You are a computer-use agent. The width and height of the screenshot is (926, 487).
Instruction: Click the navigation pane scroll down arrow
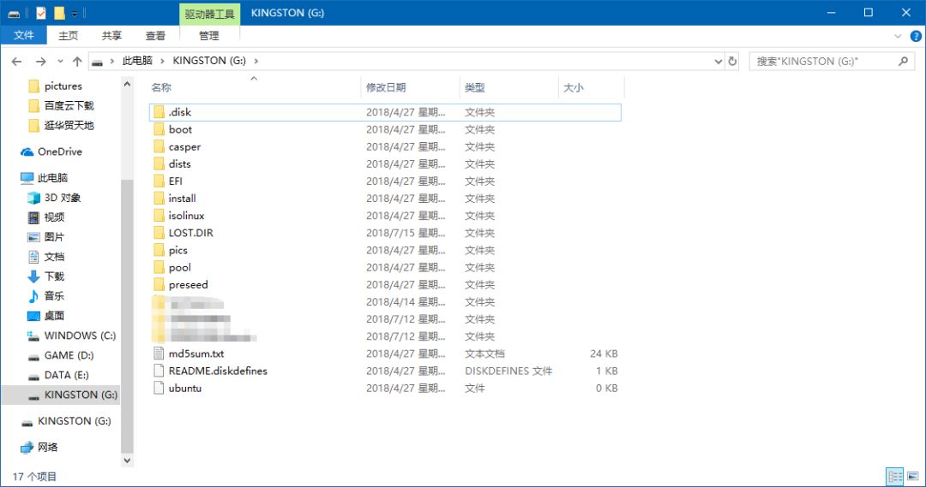(x=127, y=460)
